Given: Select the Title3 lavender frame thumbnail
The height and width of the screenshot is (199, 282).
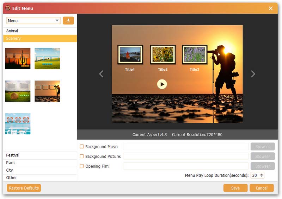Looking at the screenshot, I should [x=195, y=55].
